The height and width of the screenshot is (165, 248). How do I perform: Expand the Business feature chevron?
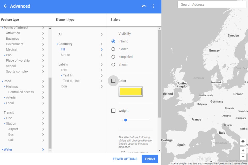coord(43,39)
